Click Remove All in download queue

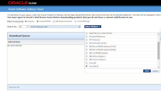click(14, 87)
